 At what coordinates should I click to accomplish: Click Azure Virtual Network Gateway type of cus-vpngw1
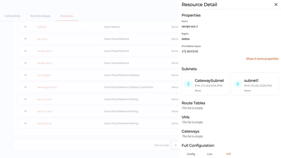tap(122, 75)
